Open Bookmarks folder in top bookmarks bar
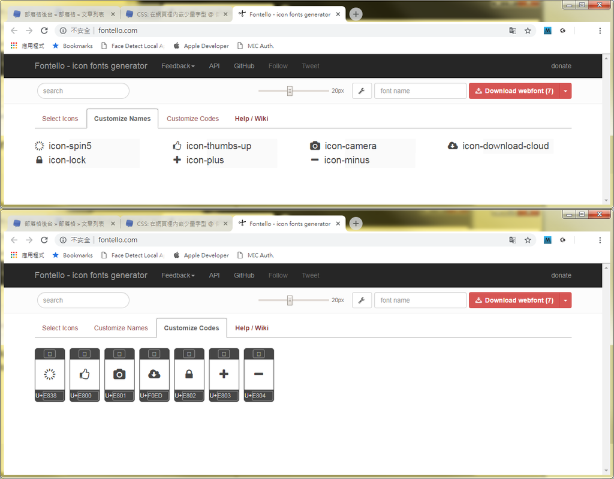This screenshot has height=479, width=614. [73, 46]
